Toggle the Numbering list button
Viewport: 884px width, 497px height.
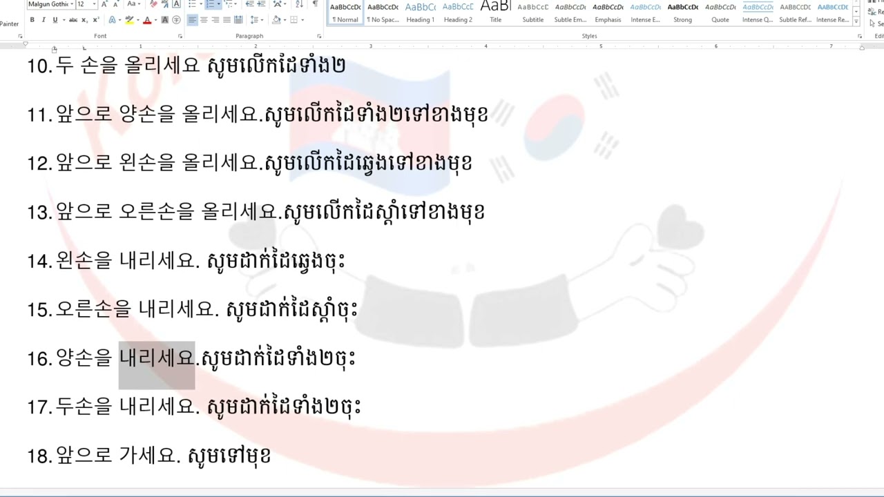click(x=210, y=4)
